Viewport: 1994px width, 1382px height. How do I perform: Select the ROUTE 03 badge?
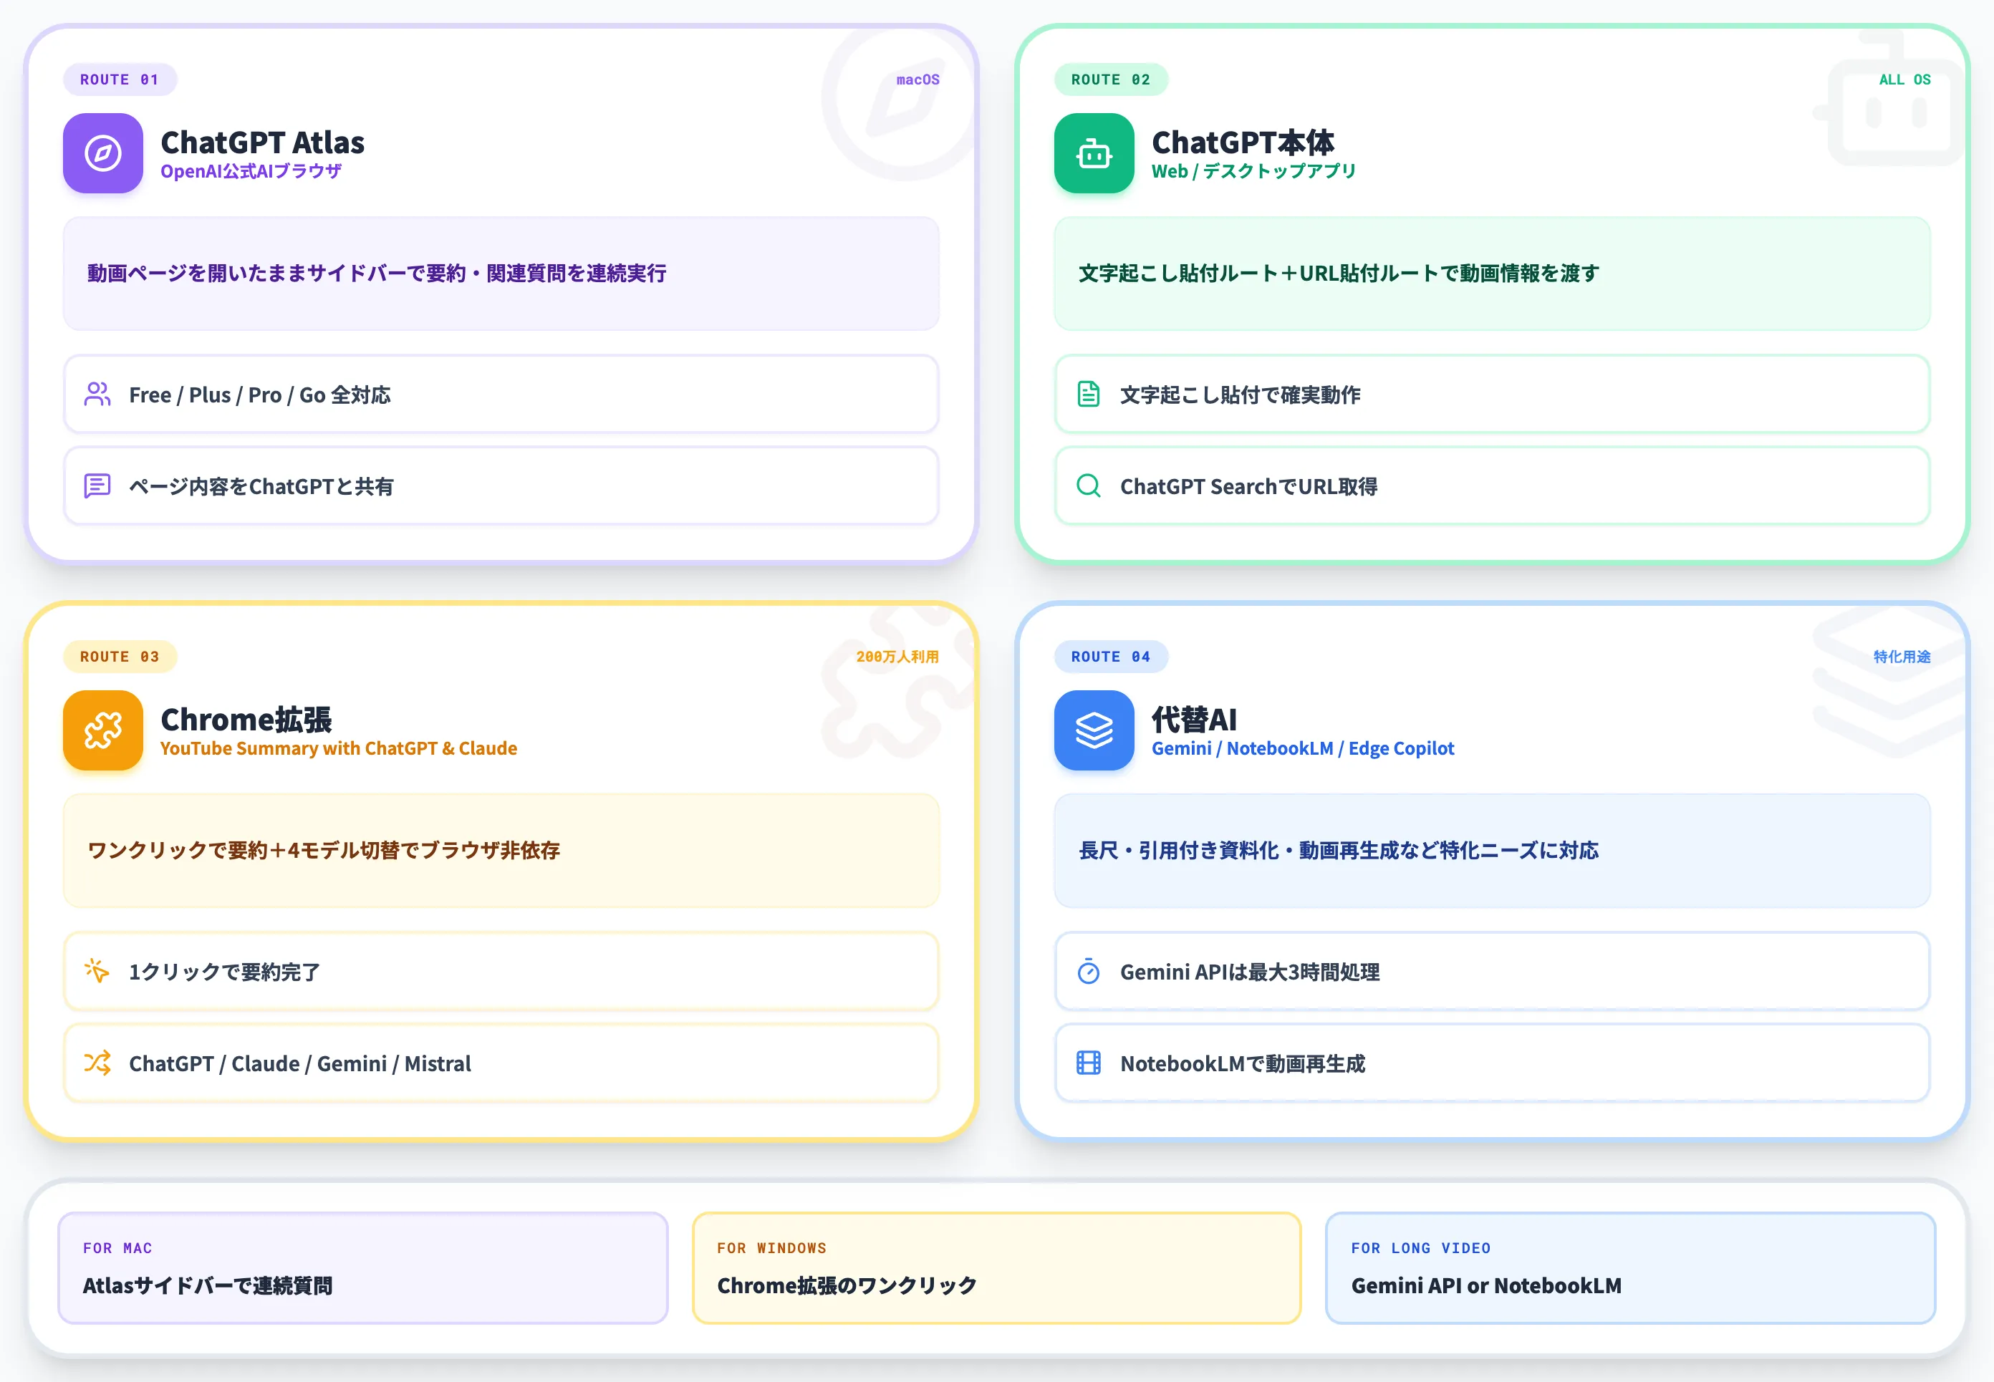click(120, 657)
